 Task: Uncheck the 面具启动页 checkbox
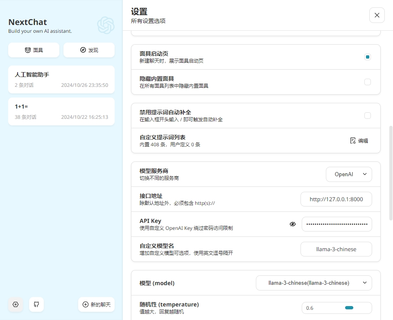click(x=367, y=57)
